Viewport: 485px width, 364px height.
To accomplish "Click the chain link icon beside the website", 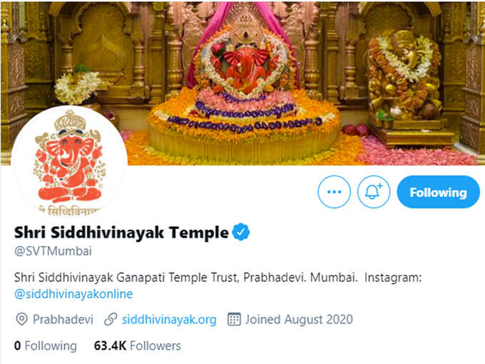I will pyautogui.click(x=111, y=320).
